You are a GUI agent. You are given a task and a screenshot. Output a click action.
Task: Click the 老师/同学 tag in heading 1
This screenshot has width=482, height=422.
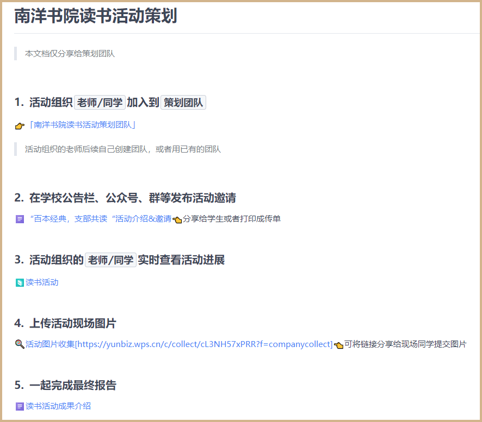click(x=100, y=103)
